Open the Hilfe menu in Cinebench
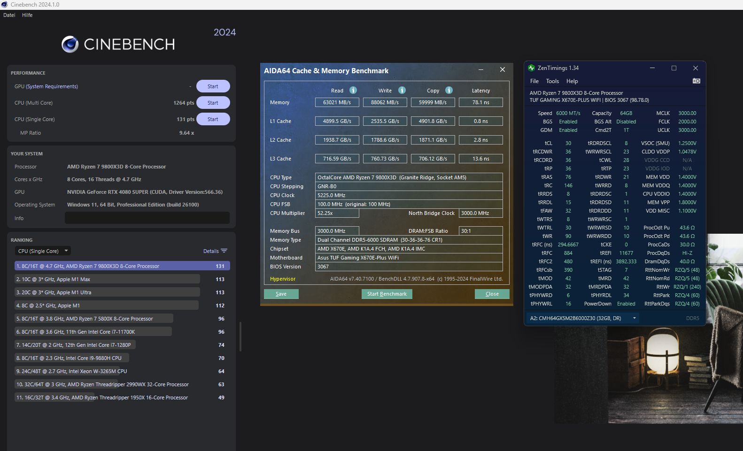Image resolution: width=743 pixels, height=451 pixels. [x=27, y=15]
